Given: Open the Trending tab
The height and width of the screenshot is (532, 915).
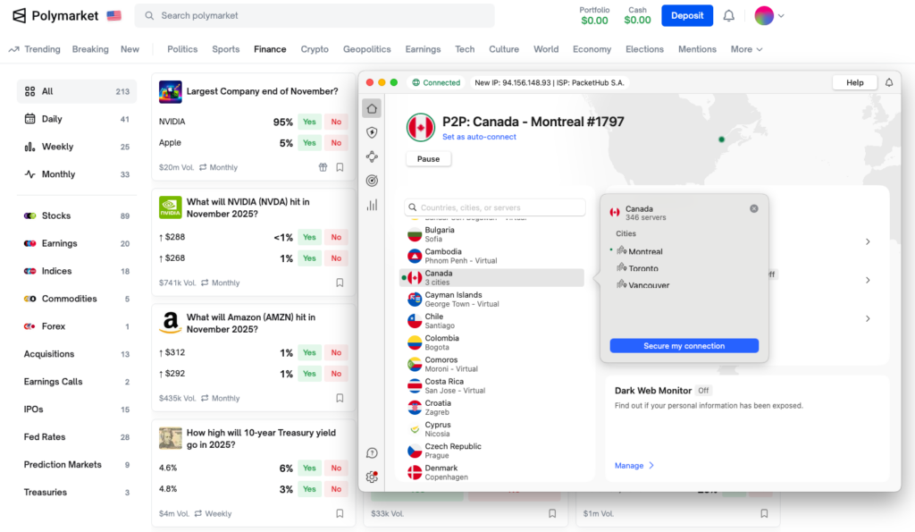Looking at the screenshot, I should [35, 50].
